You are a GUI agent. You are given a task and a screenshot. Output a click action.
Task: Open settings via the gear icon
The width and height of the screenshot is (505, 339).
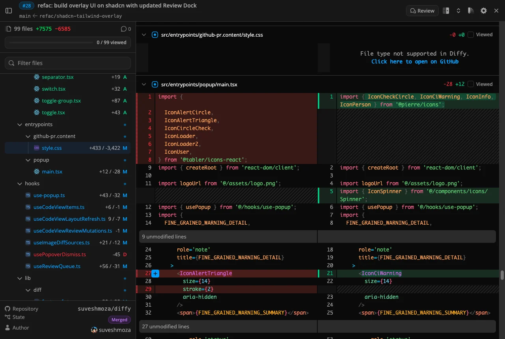click(484, 11)
